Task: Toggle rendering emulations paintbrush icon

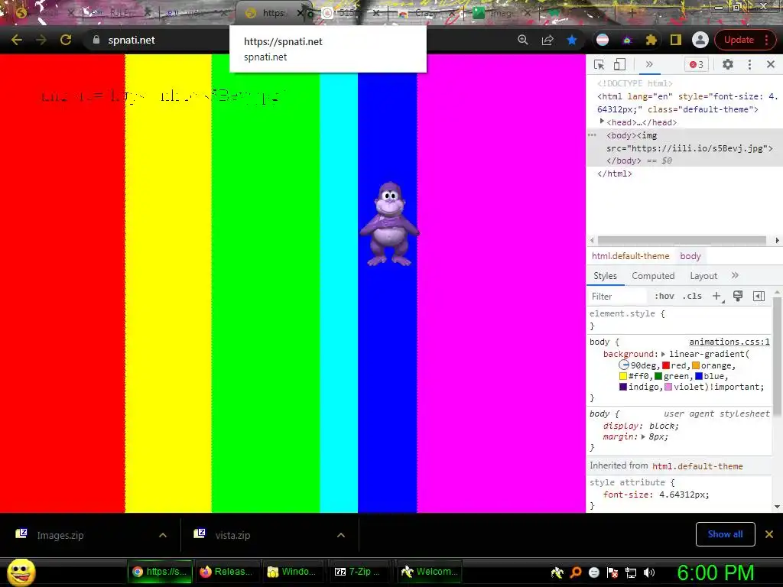Action: coord(738,296)
